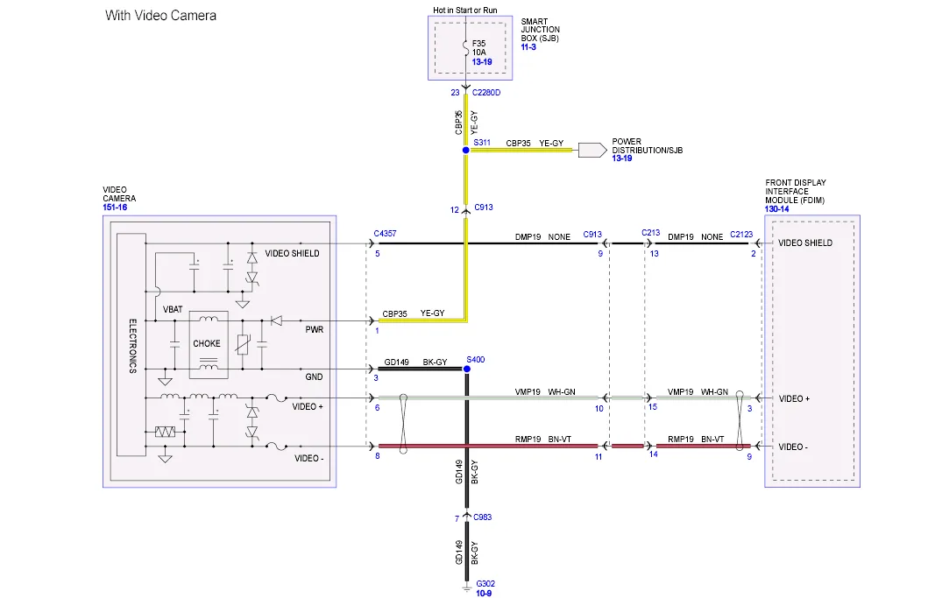Screen dimensions: 928x598
Task: Click 'VIDEO -' inside the FDIM module
Action: (x=793, y=447)
